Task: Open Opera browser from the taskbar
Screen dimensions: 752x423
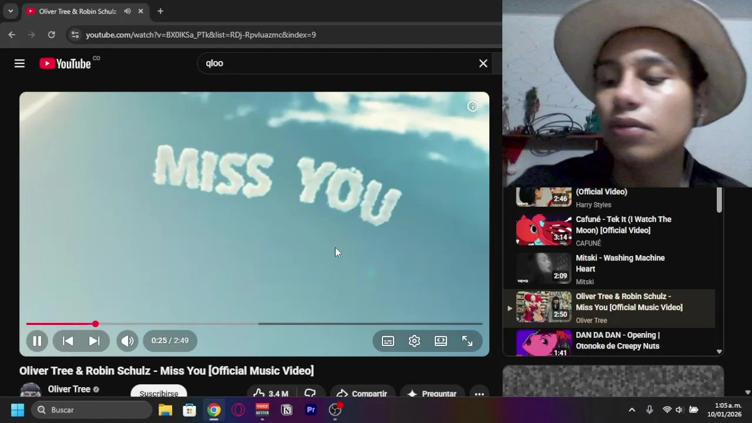Action: [x=238, y=409]
